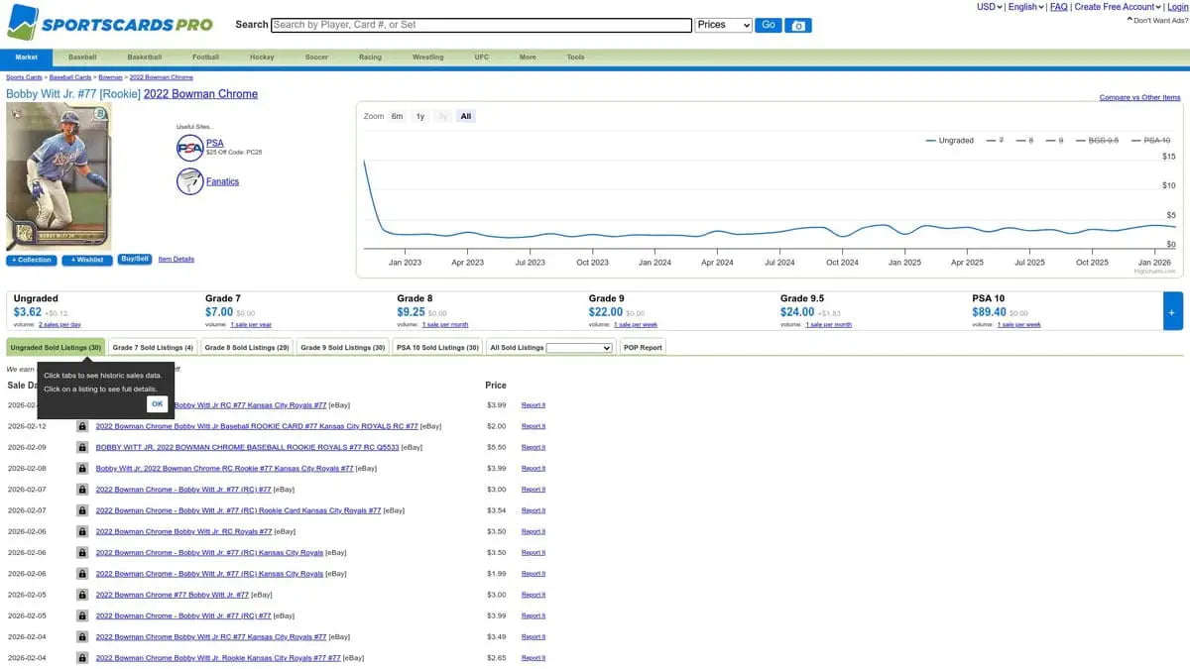Add card with + Wishlist button
This screenshot has width=1190, height=669.
87,260
